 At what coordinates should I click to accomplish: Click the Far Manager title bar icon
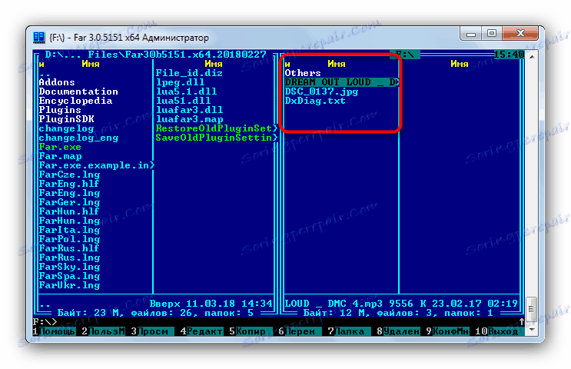point(38,38)
